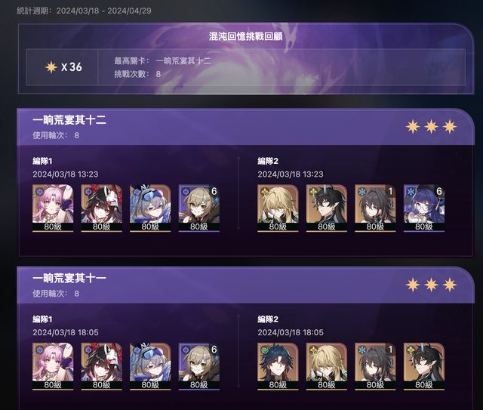
Task: Click the eidolon 6 purple-haired glasses character in stage 12
Action: pyautogui.click(x=424, y=208)
